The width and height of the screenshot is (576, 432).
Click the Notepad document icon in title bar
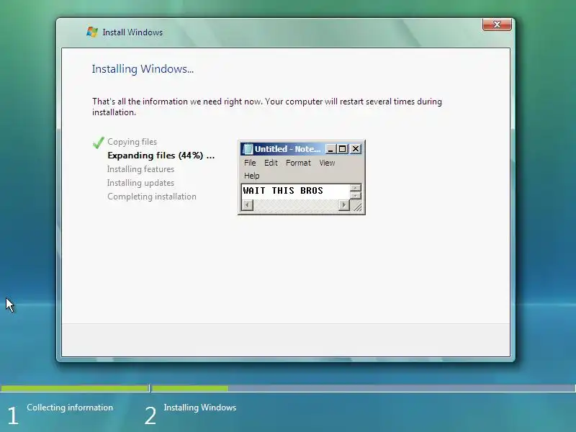248,149
